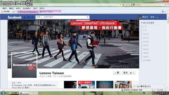Jump to 6 月 on timeline

tap(144, 27)
